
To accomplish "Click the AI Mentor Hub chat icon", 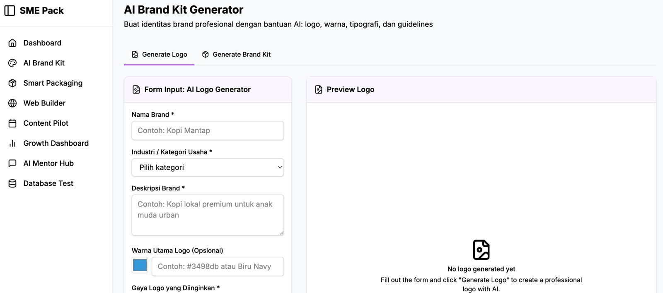I will 12,163.
